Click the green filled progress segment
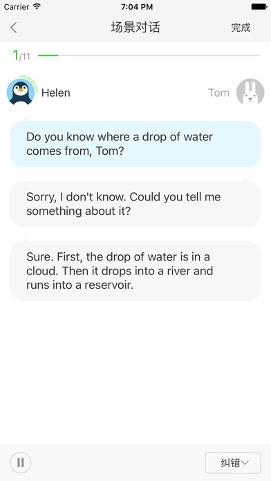Image resolution: width=271 pixels, height=481 pixels. click(48, 55)
